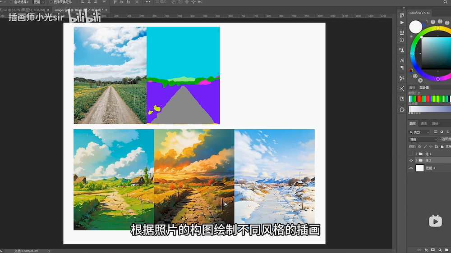Click the Actions play panel icon

402,23
